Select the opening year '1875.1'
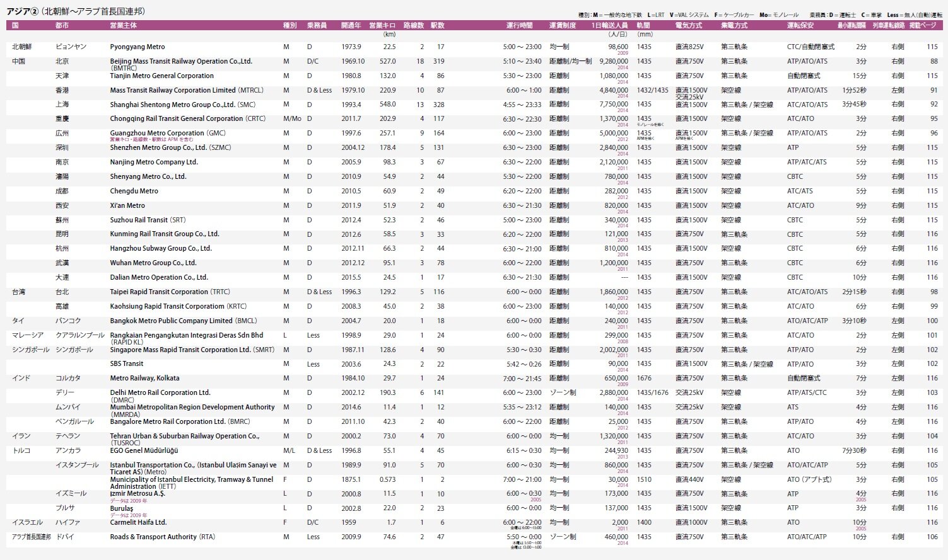Screen dimensions: 948x560 pyautogui.click(x=351, y=480)
